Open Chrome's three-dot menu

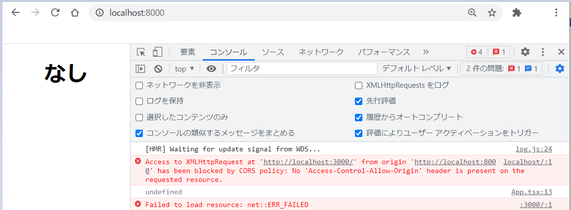(556, 13)
